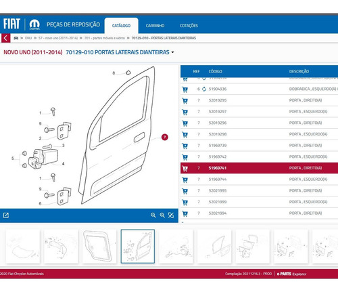338x292 pixels.
Task: Add part 51969742 to cart
Action: click(x=185, y=157)
